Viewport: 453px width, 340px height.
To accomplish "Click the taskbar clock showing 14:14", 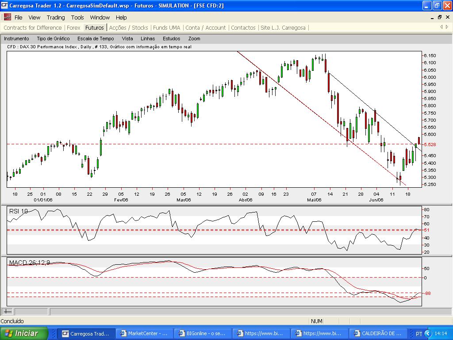I will (441, 333).
